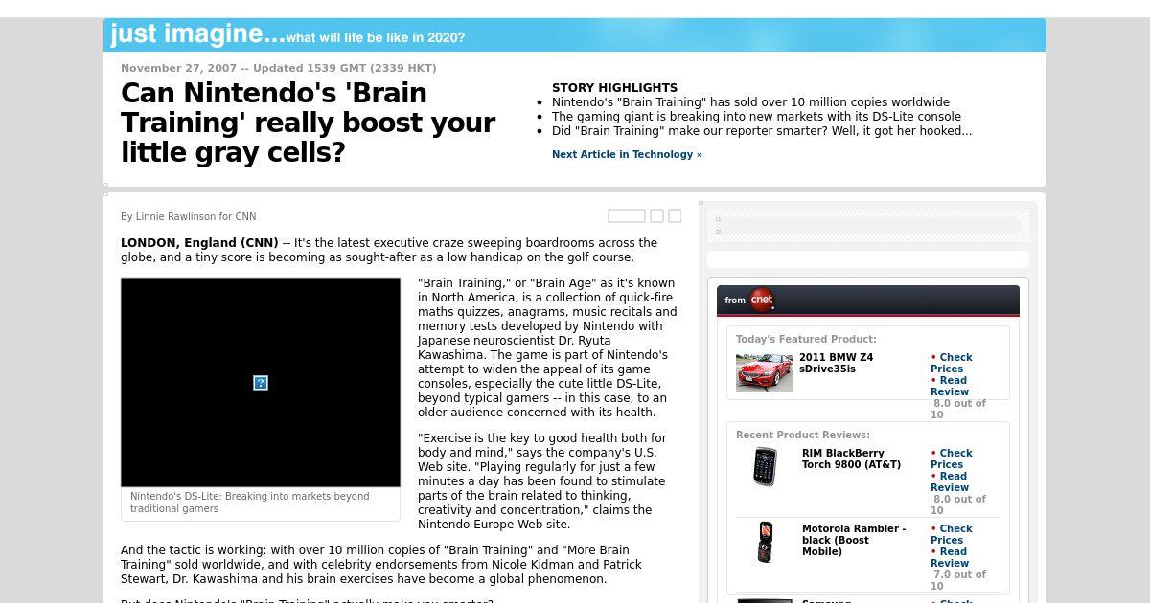The image size is (1150, 603).
Task: Read Review of Motorola Rambler
Action: 950,557
